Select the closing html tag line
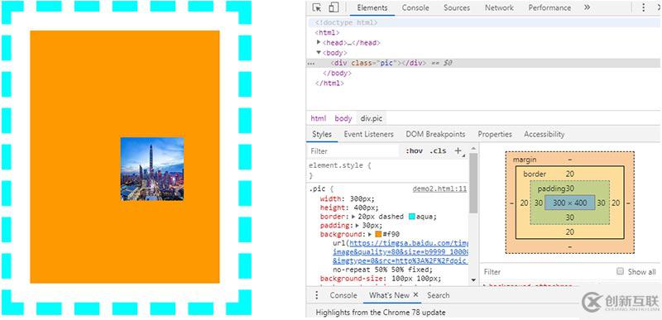 (329, 83)
